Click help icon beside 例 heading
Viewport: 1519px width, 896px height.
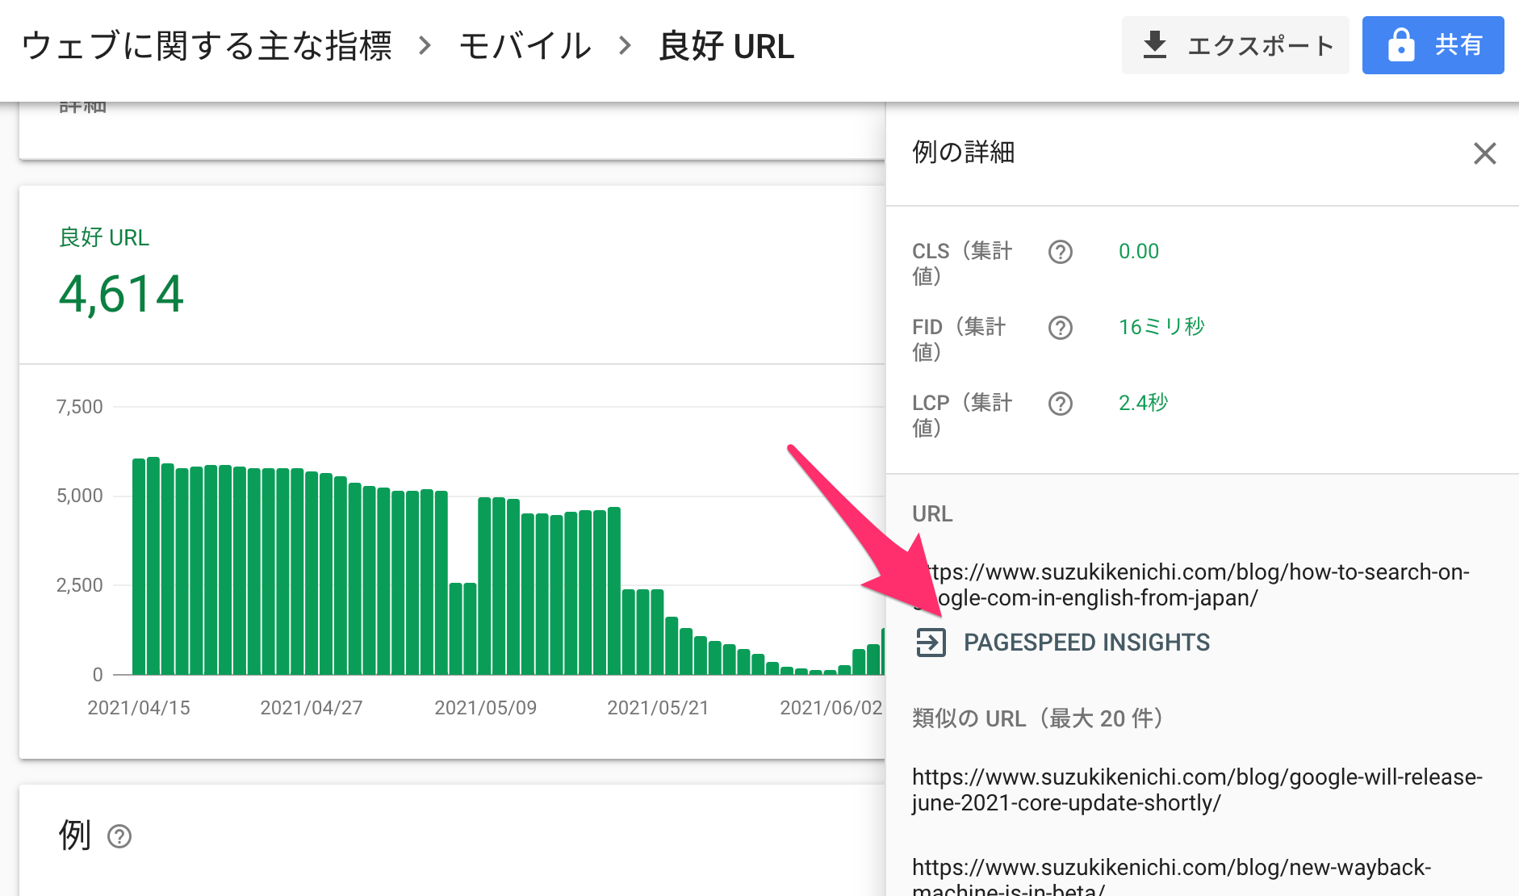pos(119,836)
